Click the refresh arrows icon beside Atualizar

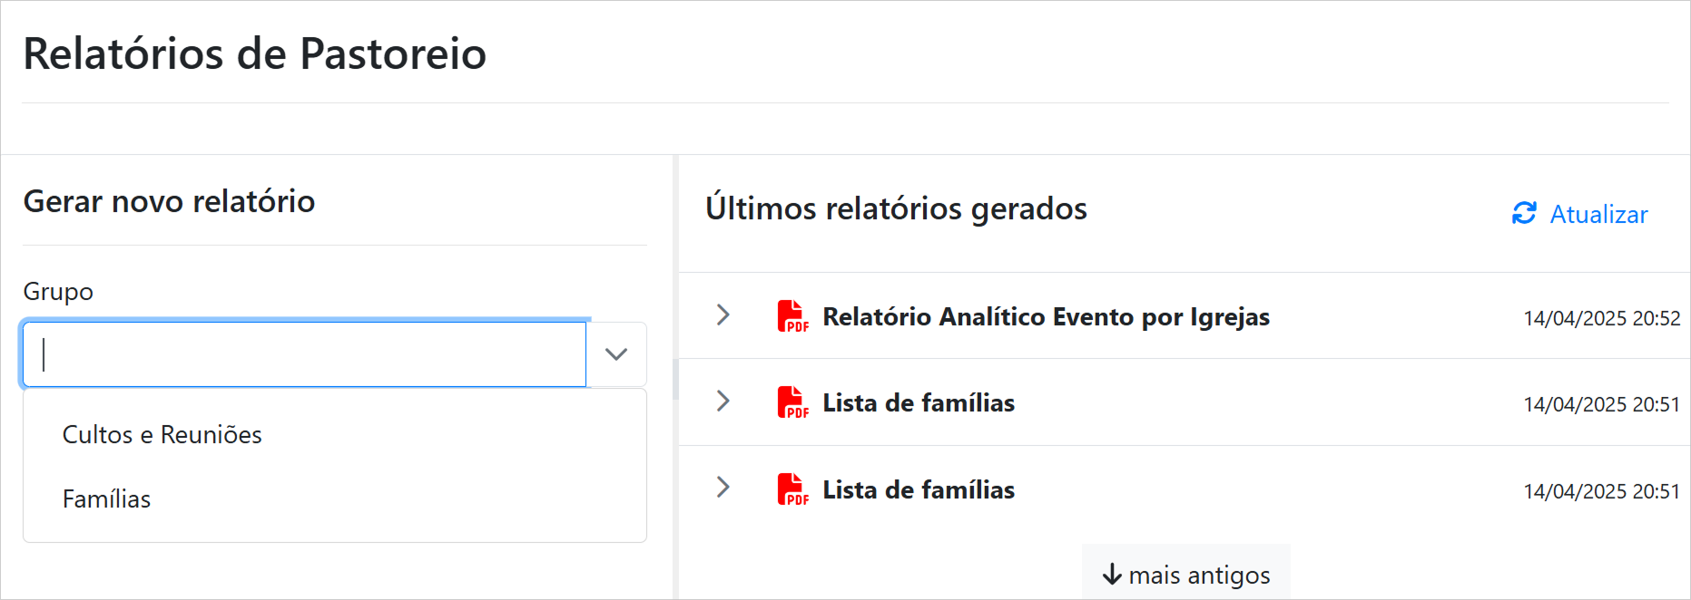pos(1524,214)
